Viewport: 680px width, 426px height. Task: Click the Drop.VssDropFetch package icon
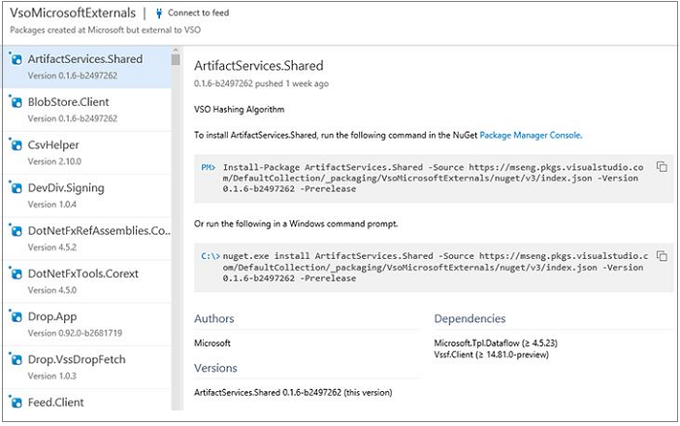[16, 360]
